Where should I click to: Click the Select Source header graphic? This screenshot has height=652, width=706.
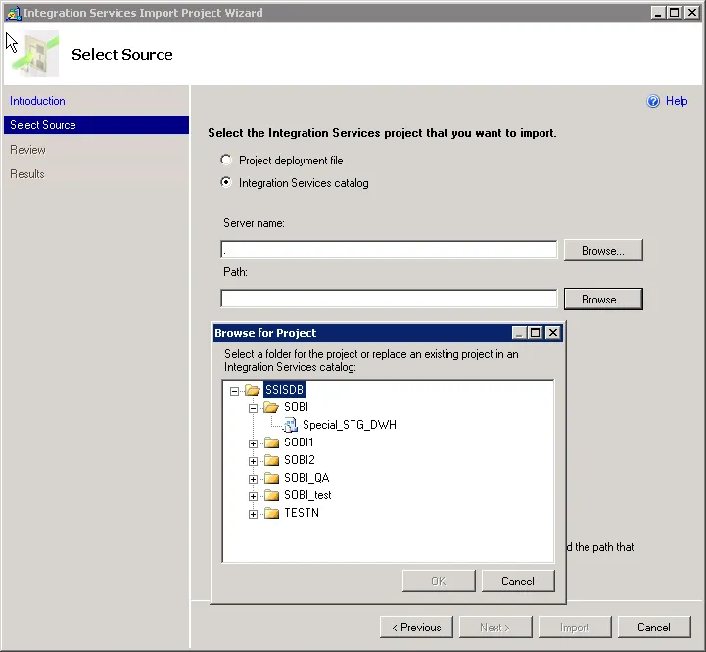point(36,54)
